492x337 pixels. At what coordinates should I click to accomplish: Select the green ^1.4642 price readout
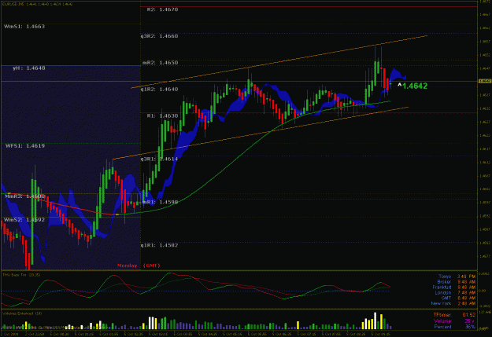[x=412, y=86]
